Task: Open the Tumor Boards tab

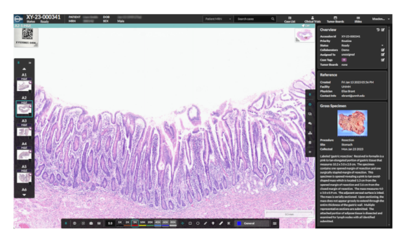Action: pos(335,19)
